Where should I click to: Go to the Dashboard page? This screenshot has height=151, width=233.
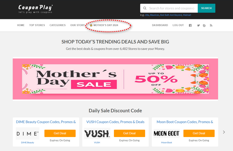[160, 25]
